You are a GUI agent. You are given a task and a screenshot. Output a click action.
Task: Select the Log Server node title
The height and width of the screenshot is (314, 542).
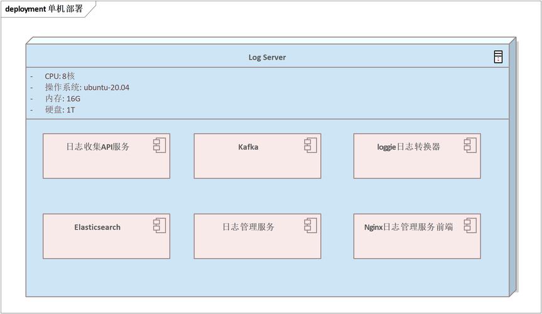(x=267, y=57)
